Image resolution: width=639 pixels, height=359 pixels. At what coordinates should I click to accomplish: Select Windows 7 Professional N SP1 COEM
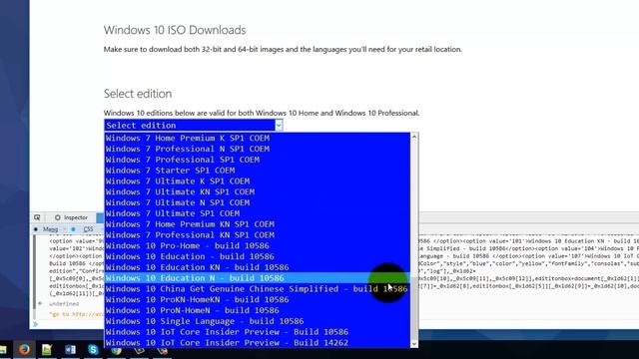coord(258,149)
